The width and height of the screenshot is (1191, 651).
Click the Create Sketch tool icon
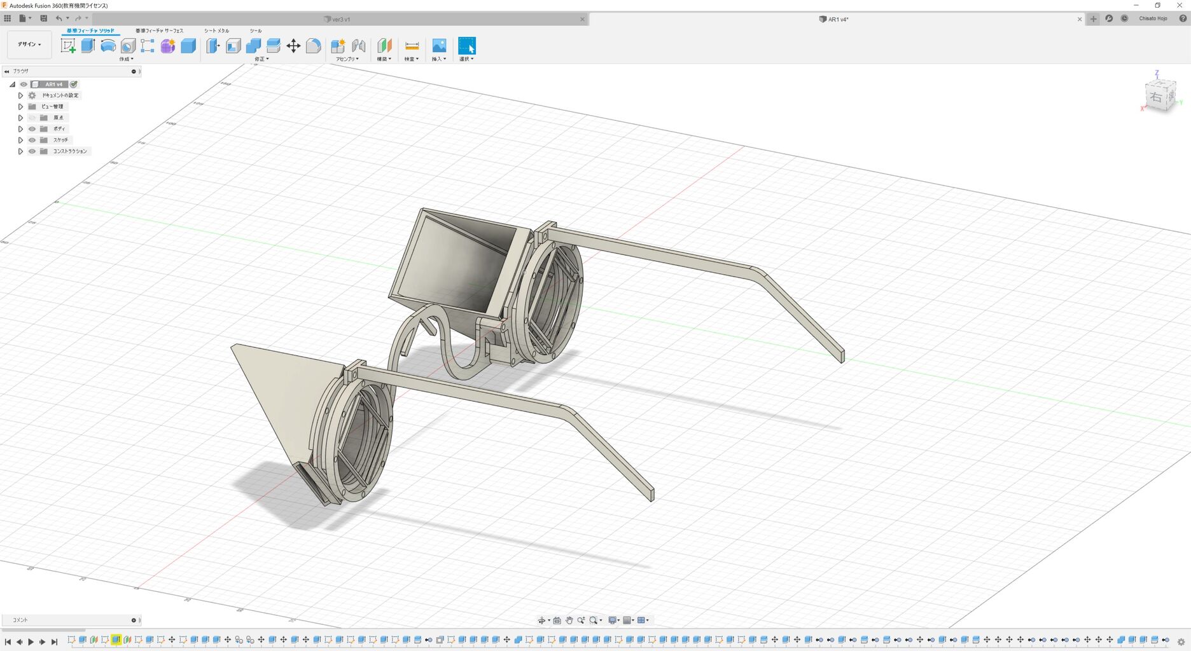[68, 46]
